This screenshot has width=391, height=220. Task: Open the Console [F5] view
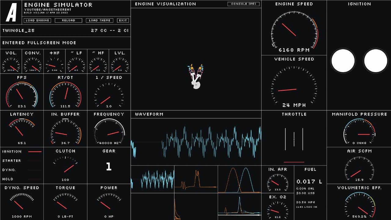pos(243,4)
